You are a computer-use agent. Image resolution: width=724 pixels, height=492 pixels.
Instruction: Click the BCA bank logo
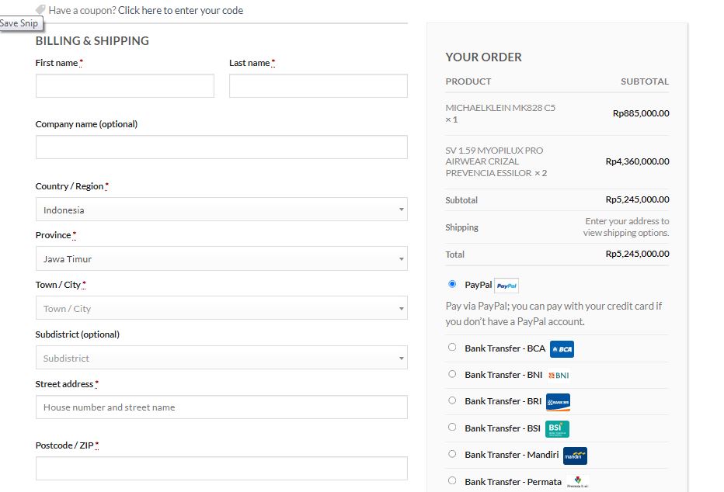[562, 349]
